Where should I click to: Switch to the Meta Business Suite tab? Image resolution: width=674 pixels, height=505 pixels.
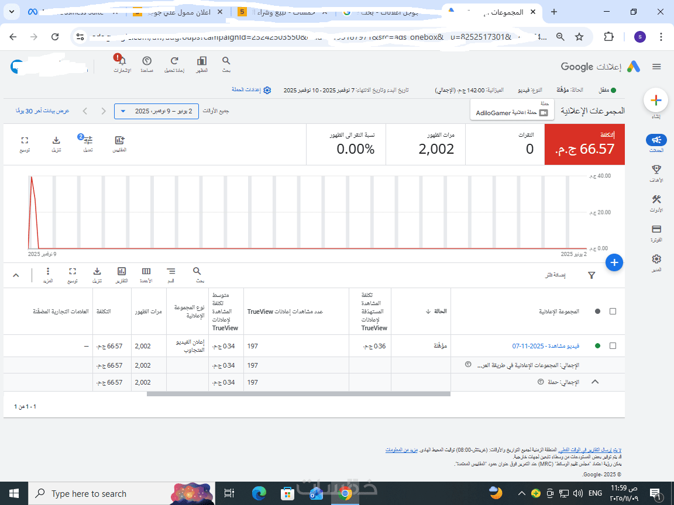coord(73,12)
